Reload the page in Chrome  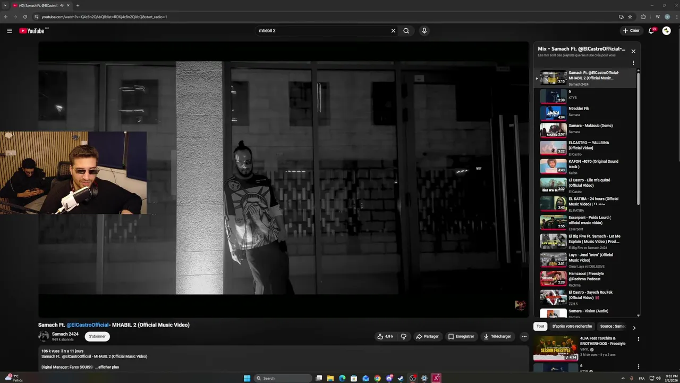[x=24, y=16]
